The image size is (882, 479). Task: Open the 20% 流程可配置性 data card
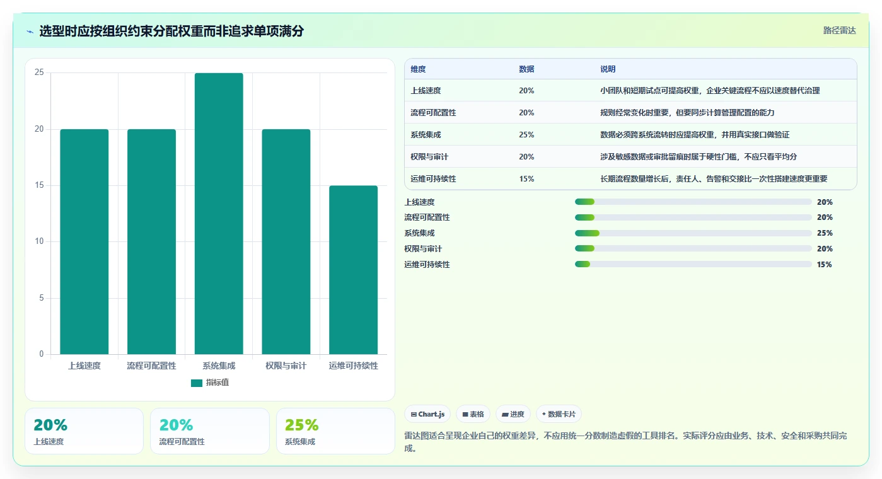tap(210, 431)
